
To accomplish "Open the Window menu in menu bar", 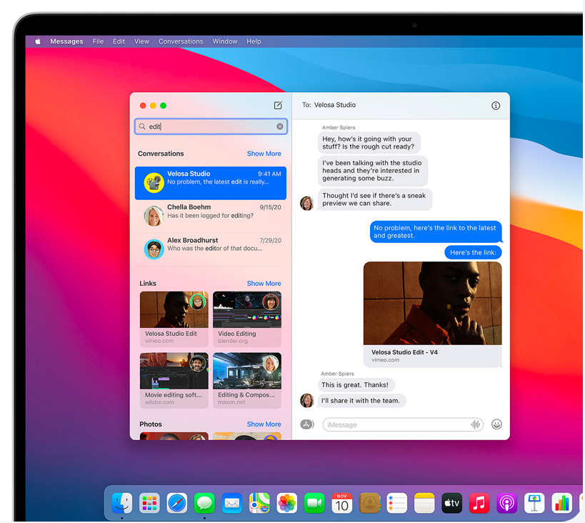I will tap(225, 41).
